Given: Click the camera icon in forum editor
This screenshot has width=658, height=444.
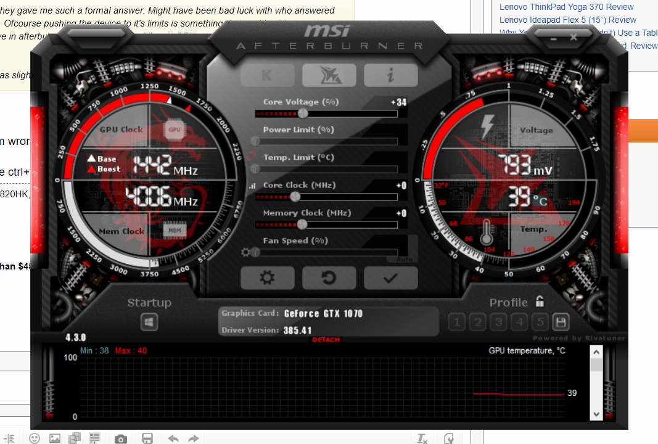Looking at the screenshot, I should 120,439.
